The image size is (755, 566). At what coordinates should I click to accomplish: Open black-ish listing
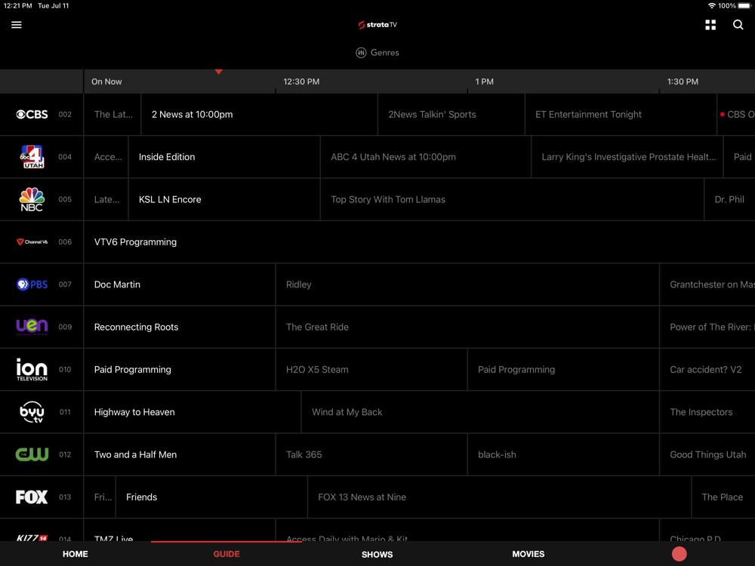pyautogui.click(x=563, y=454)
